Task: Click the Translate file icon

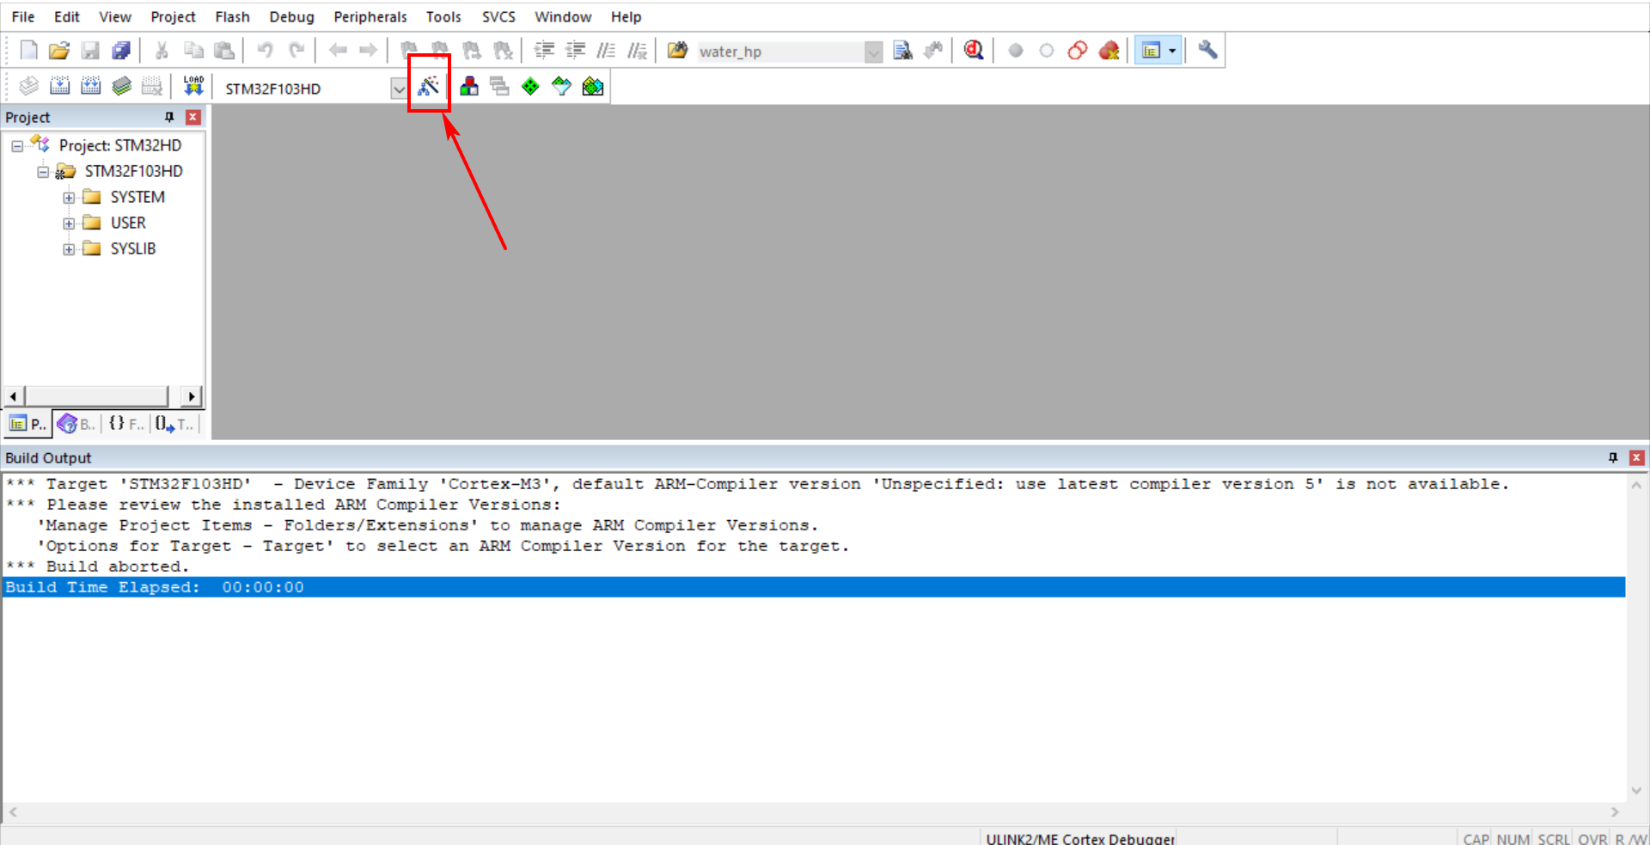Action: point(28,86)
